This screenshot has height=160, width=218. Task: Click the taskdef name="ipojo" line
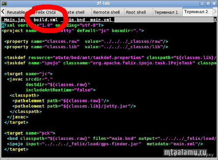110,63
